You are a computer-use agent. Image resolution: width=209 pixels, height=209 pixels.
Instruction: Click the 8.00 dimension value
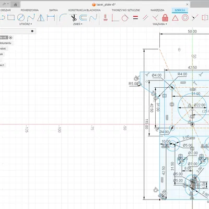tap(188, 168)
